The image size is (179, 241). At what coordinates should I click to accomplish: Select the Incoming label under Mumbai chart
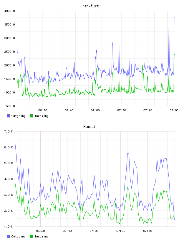(x=42, y=236)
